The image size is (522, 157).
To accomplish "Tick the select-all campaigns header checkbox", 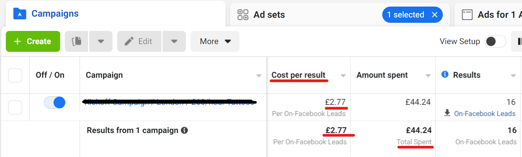I will (x=15, y=75).
